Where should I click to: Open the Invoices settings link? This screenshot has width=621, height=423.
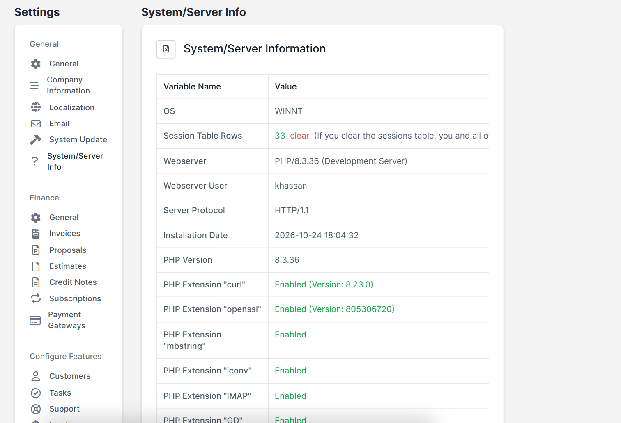tap(64, 234)
